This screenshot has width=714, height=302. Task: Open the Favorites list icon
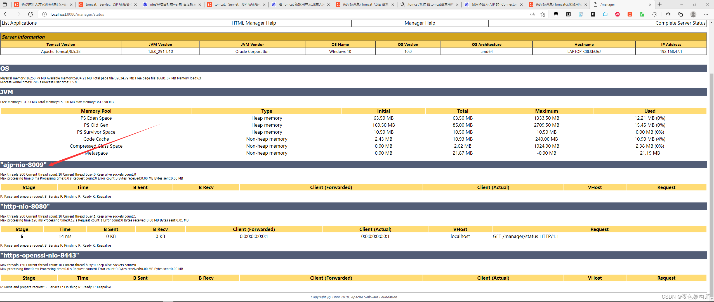click(x=668, y=14)
